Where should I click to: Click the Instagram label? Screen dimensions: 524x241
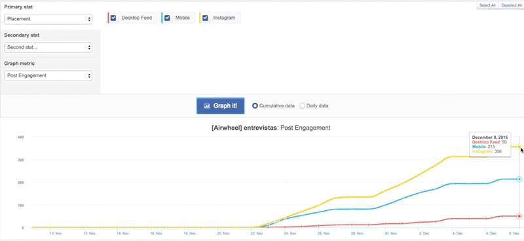click(224, 18)
